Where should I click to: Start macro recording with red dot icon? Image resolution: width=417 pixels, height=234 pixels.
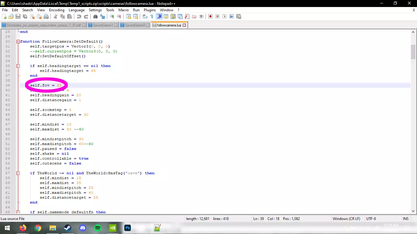210,16
